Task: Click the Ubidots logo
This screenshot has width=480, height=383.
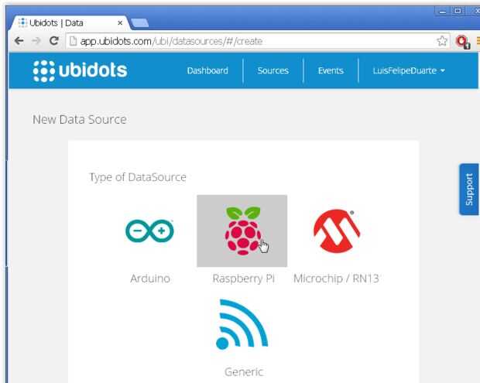Action: click(x=80, y=70)
